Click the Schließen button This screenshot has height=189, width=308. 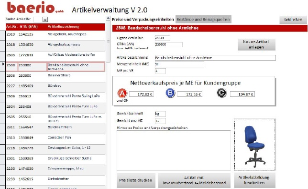(x=293, y=20)
